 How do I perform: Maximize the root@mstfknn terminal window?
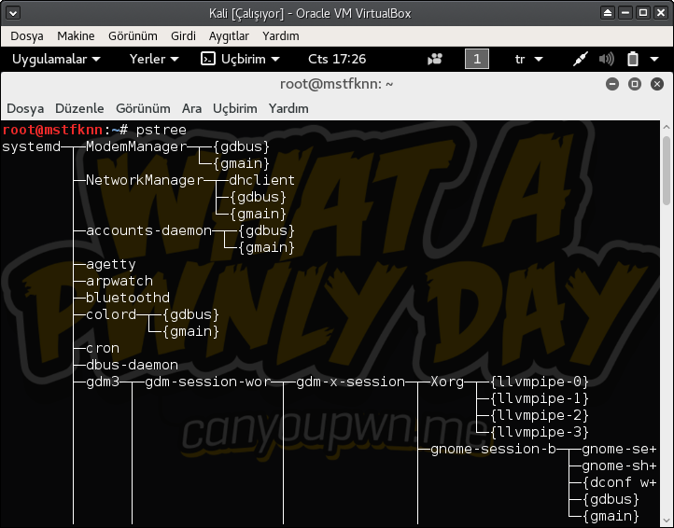pos(635,84)
